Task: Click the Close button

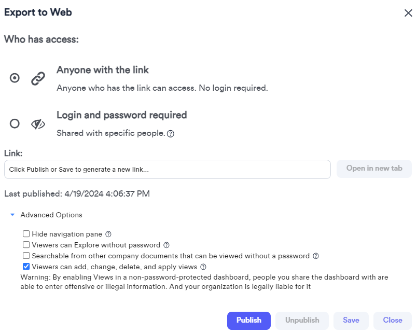Action: [393, 321]
